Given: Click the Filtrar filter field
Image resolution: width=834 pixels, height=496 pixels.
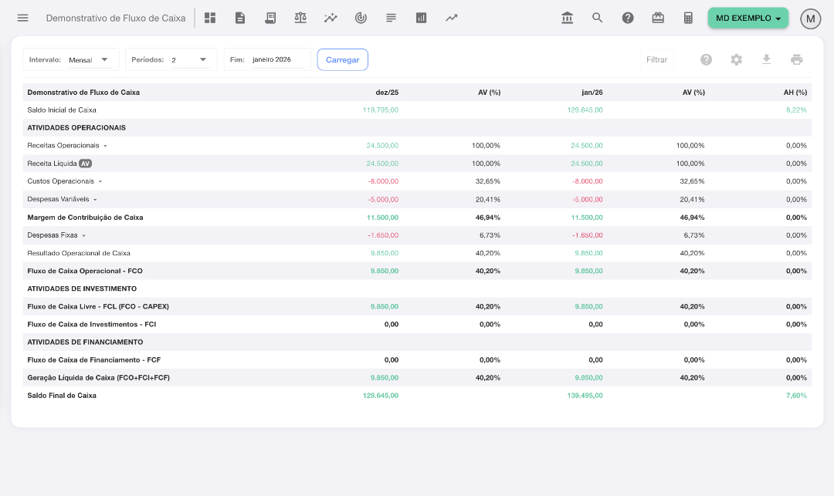Looking at the screenshot, I should pyautogui.click(x=656, y=59).
